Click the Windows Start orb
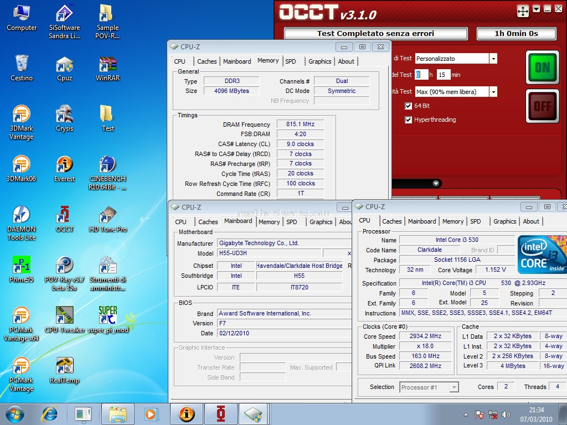 point(15,414)
